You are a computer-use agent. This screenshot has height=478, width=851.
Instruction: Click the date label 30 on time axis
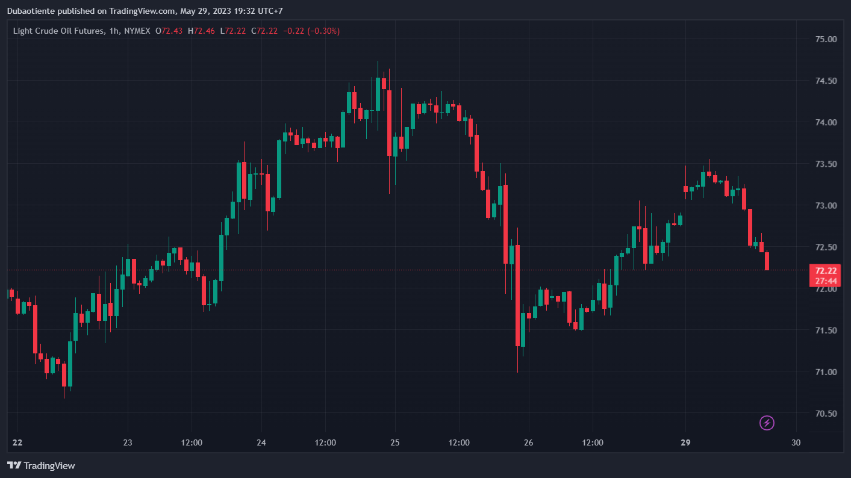click(796, 442)
